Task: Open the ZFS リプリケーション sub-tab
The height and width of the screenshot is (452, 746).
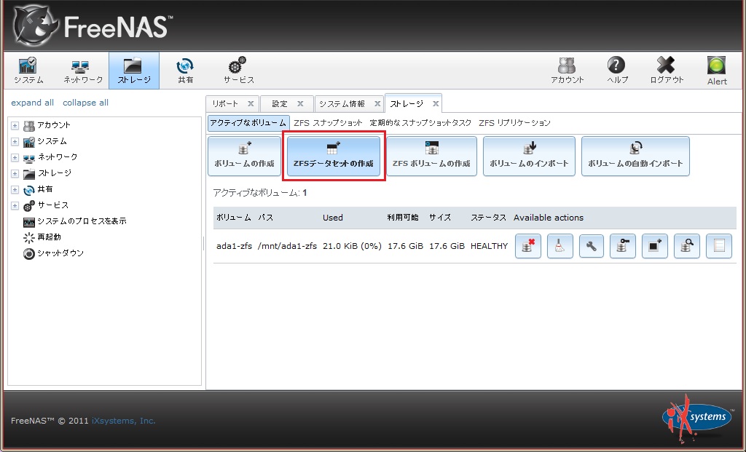Action: 514,122
